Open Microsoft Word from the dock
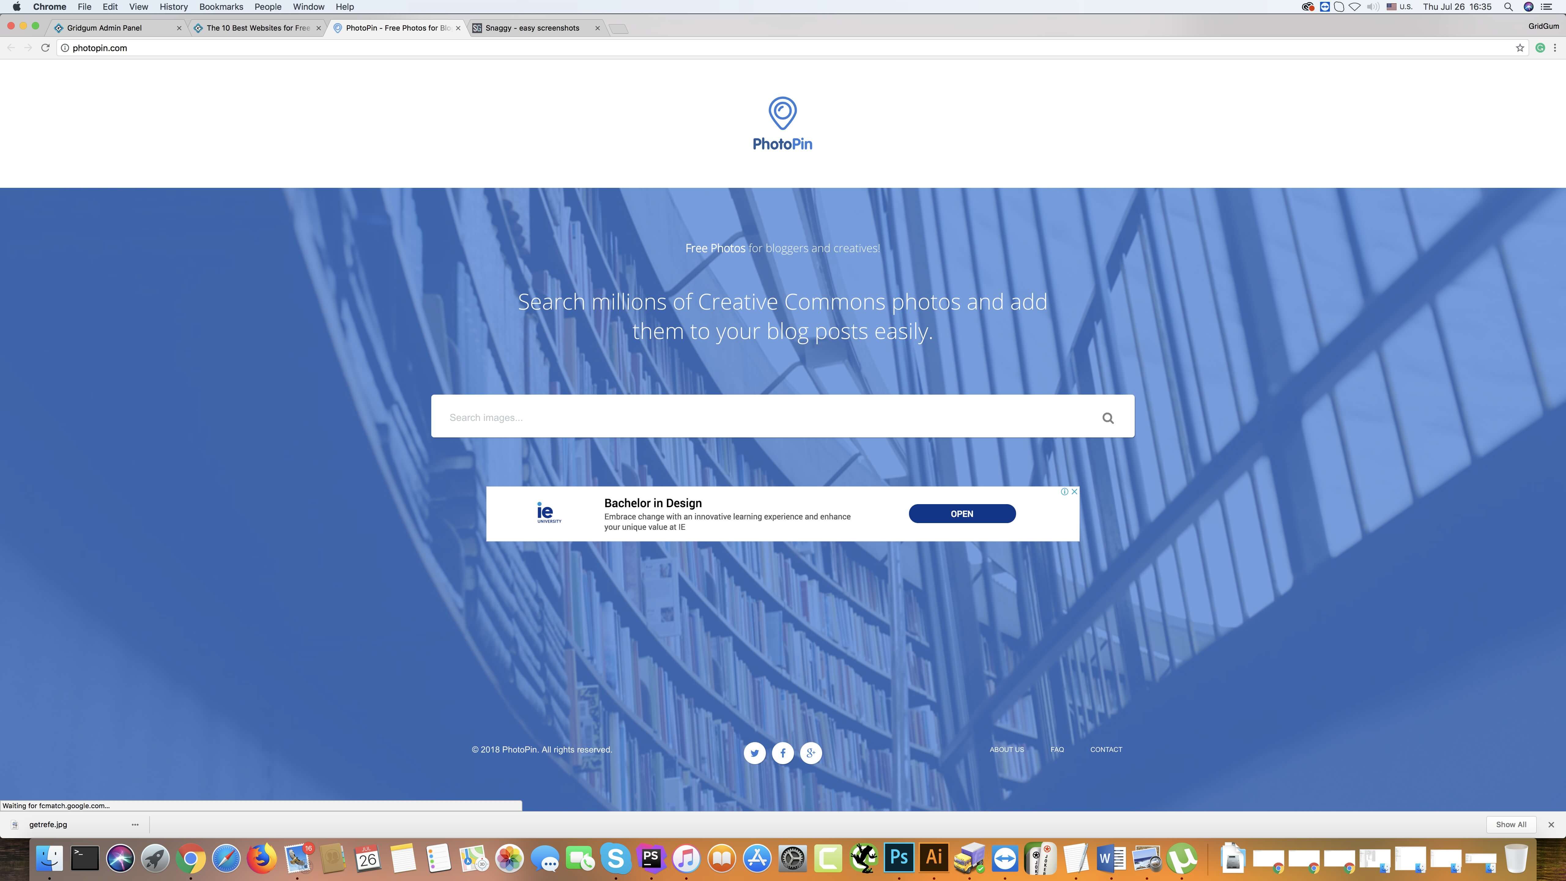This screenshot has width=1566, height=881. pyautogui.click(x=1111, y=858)
